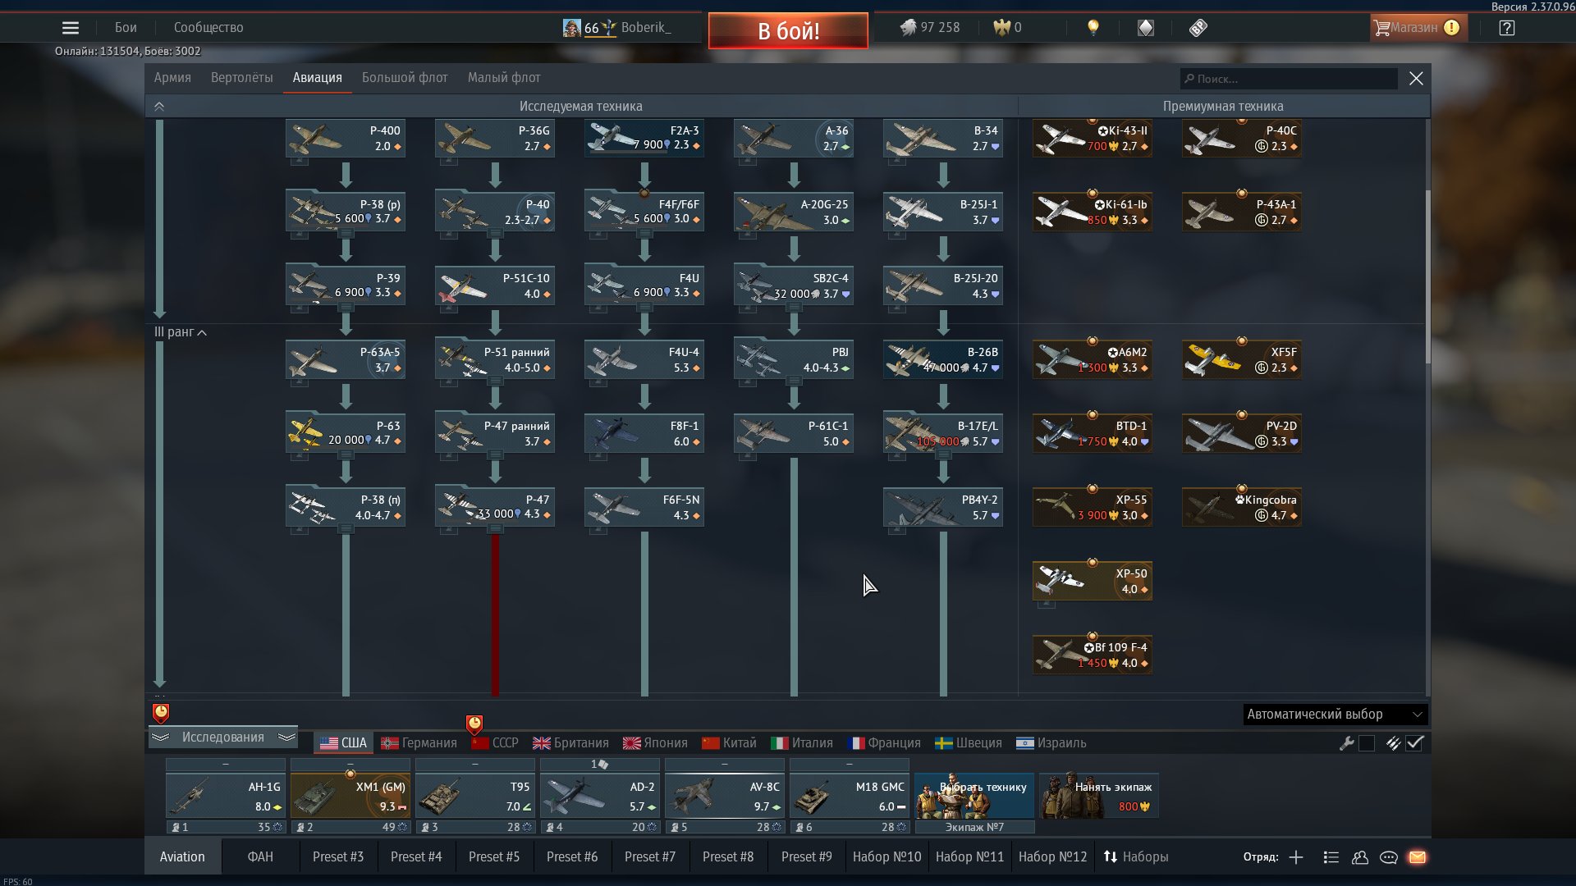Select the premium XP-55 aircraft

(1093, 507)
